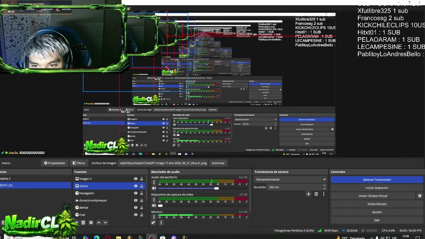The height and width of the screenshot is (239, 425).
Task: Hide the chat source with its eye
Action: click(x=135, y=215)
